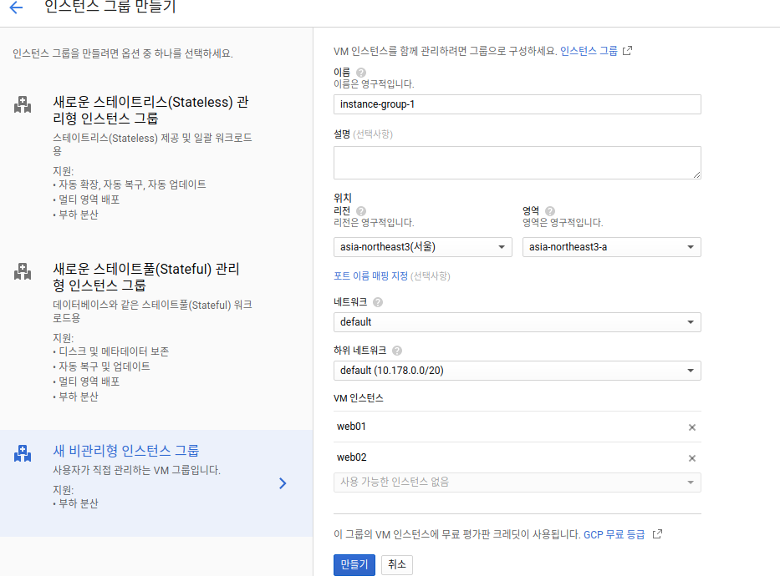This screenshot has height=576, width=780.
Task: Click the 위치 section label
Action: (343, 198)
